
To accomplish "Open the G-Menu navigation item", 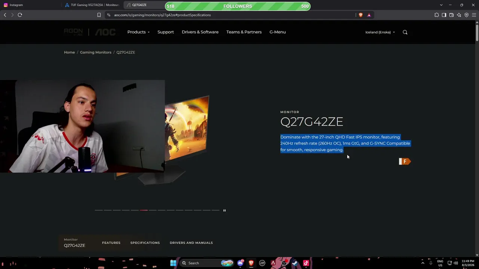I will 278,32.
